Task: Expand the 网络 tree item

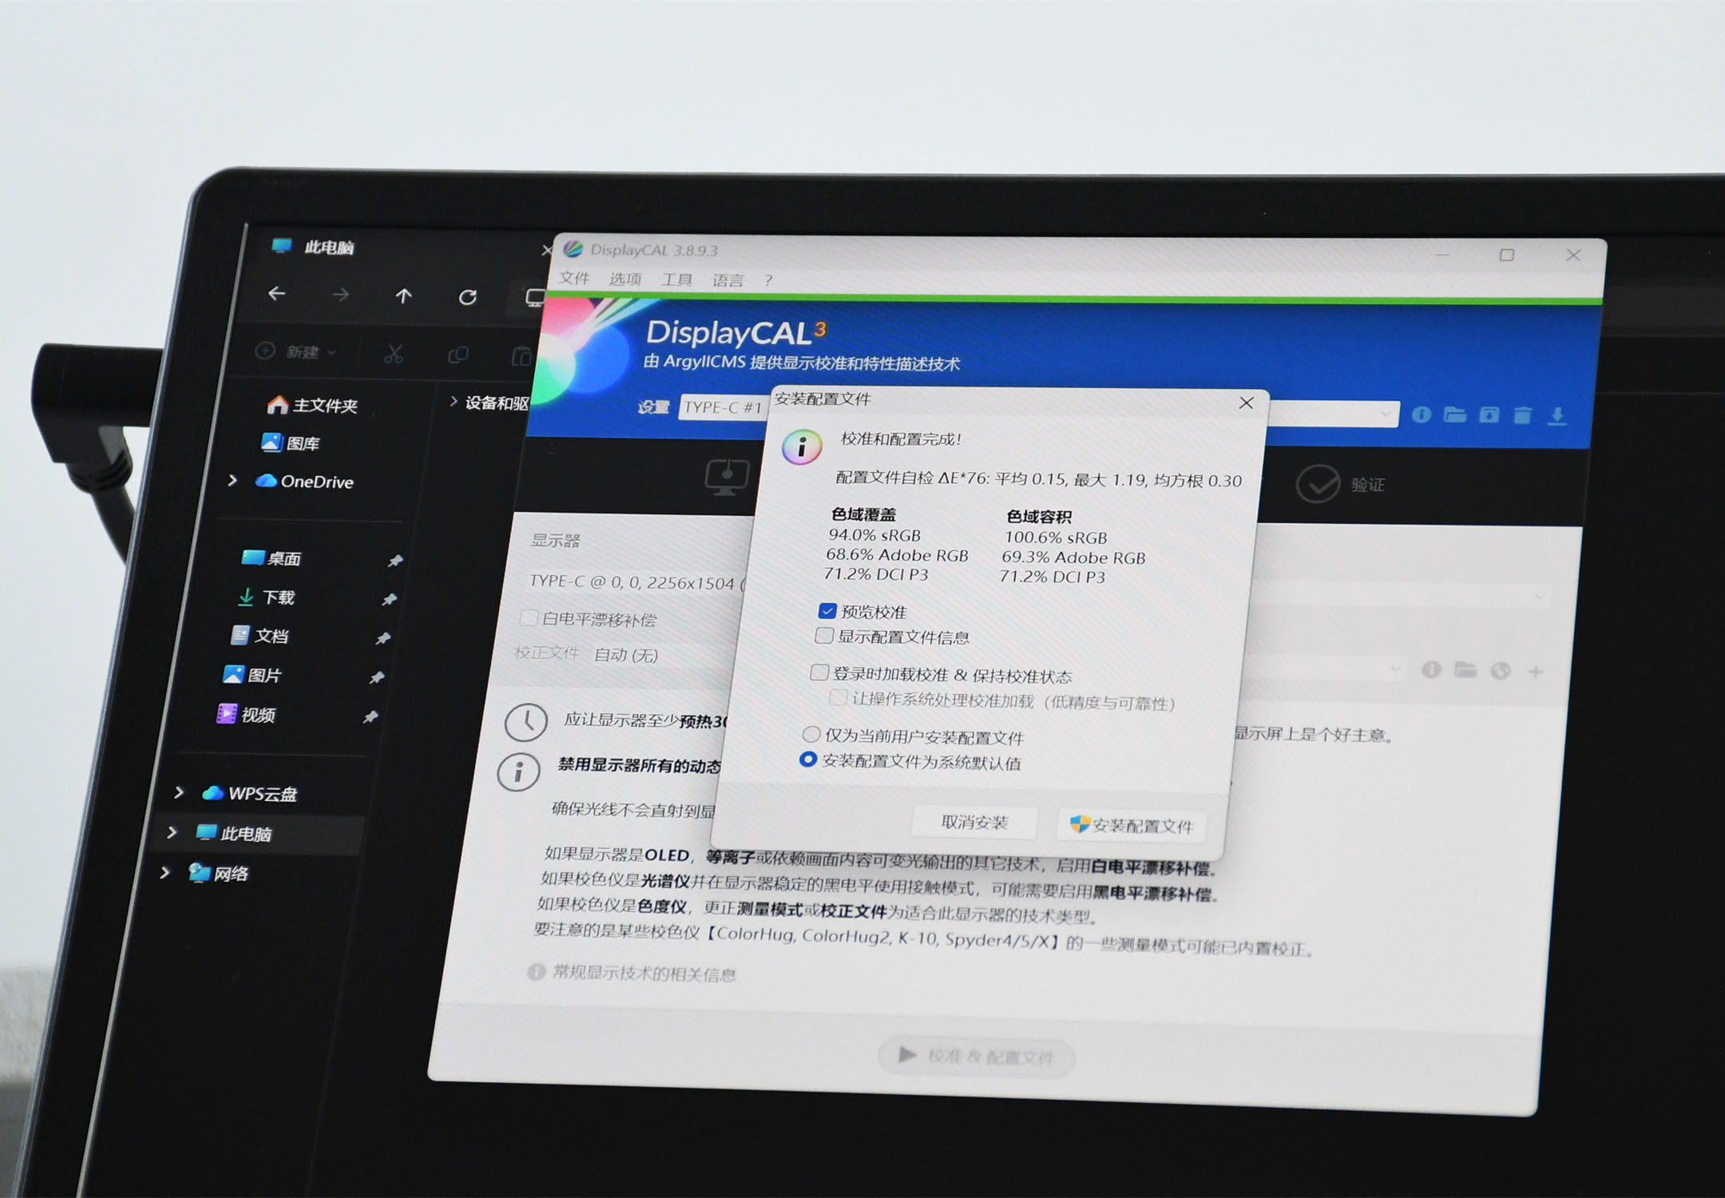Action: click(x=165, y=872)
